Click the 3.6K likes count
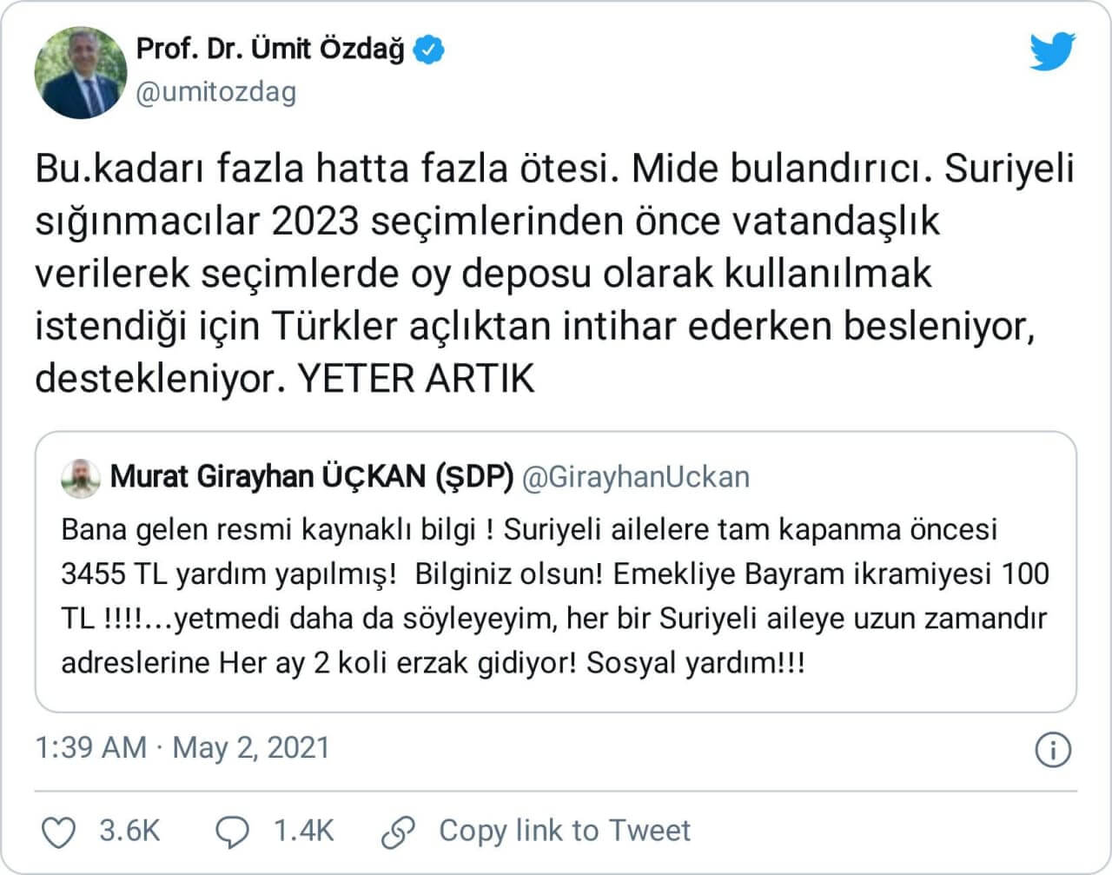Screen dimensions: 1112x875 pyautogui.click(x=129, y=831)
